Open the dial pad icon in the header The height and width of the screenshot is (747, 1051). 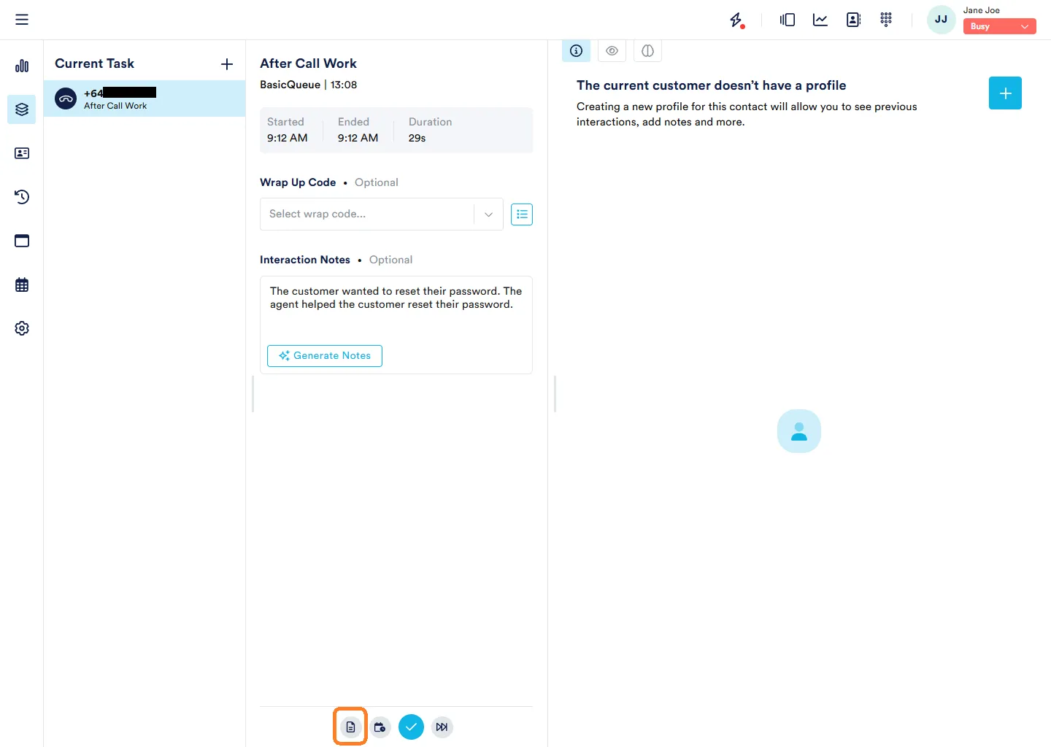point(886,20)
